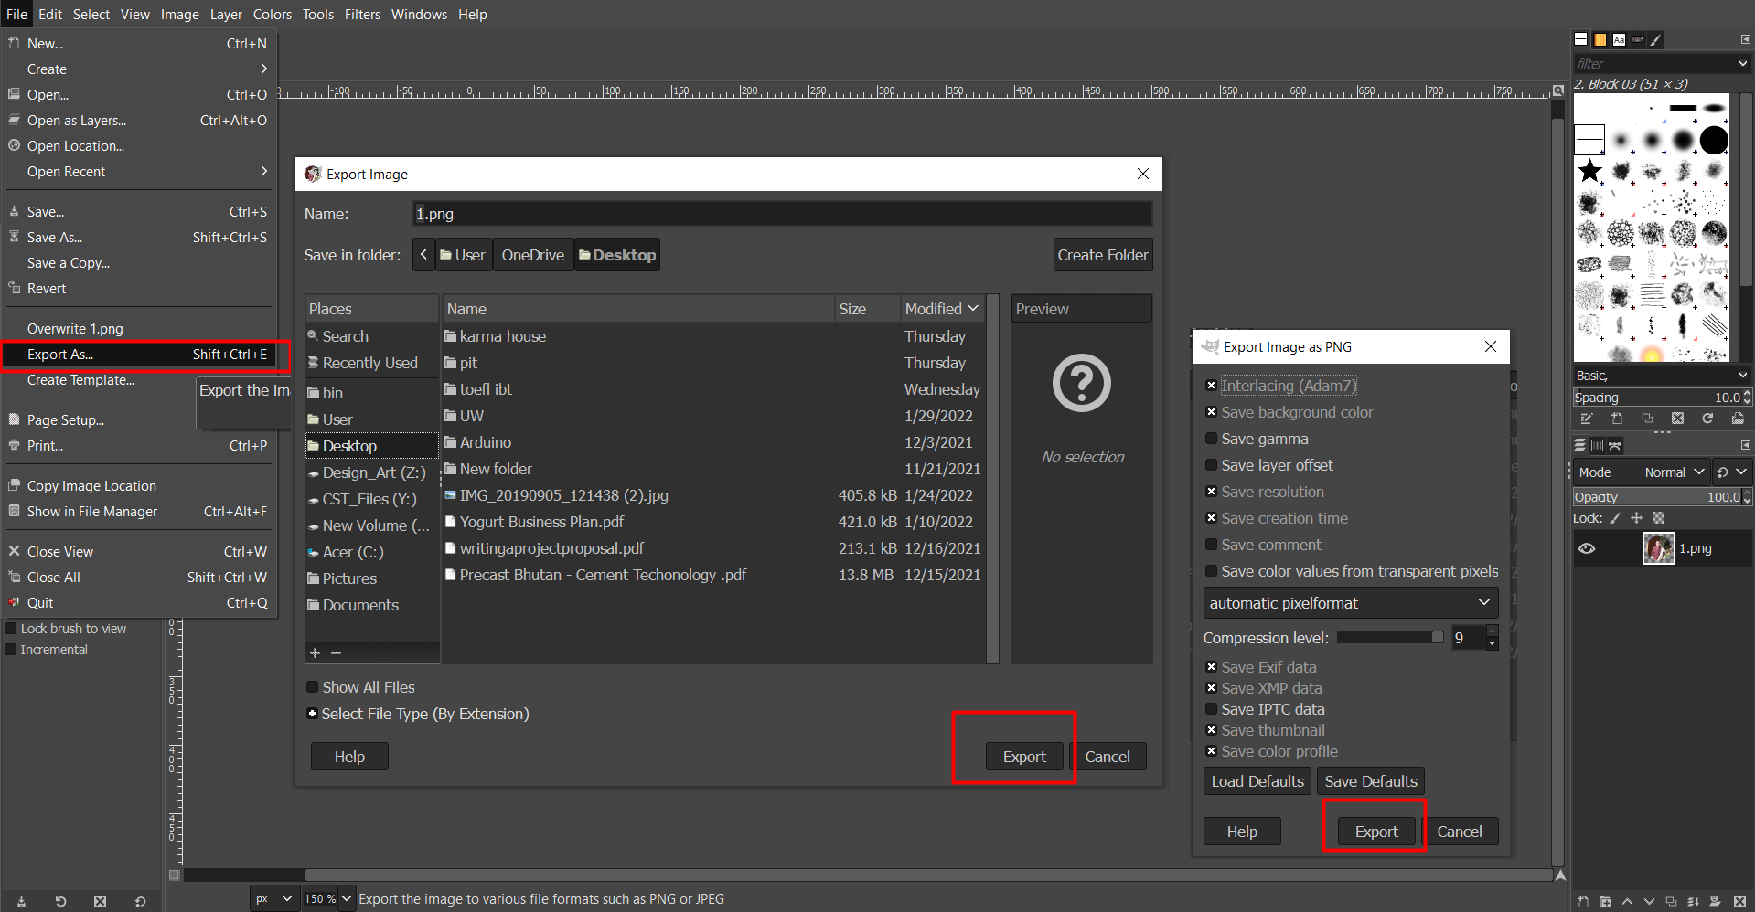1755x912 pixels.
Task: Create a new layer icon
Action: [x=1583, y=901]
